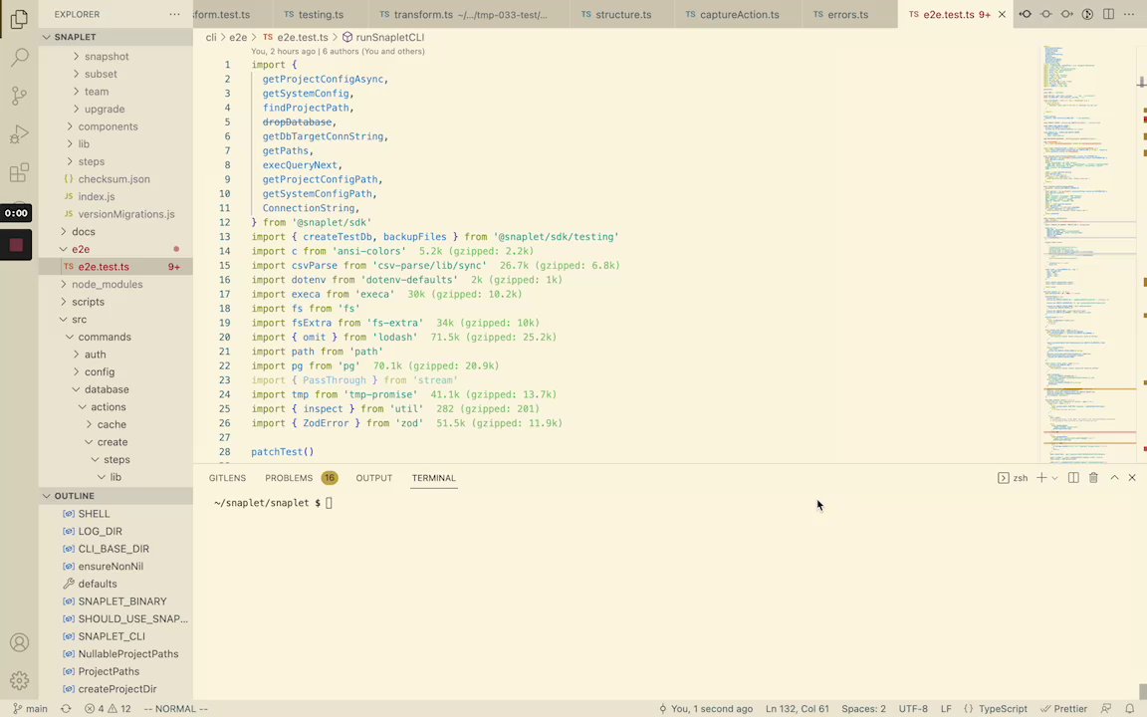Switch to the testing.ts editor tab
This screenshot has width=1147, height=717.
pyautogui.click(x=319, y=14)
